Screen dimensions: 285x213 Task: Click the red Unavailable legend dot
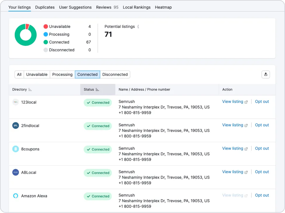click(46, 26)
